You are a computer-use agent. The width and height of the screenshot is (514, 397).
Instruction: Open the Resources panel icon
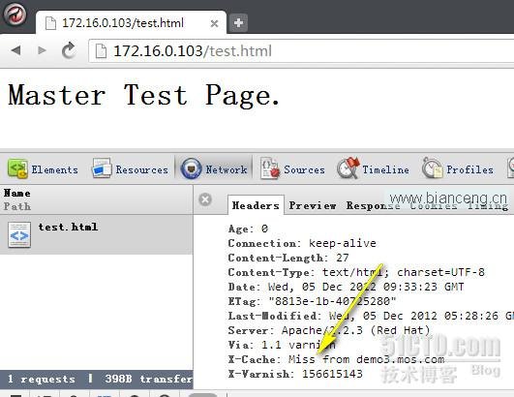102,168
